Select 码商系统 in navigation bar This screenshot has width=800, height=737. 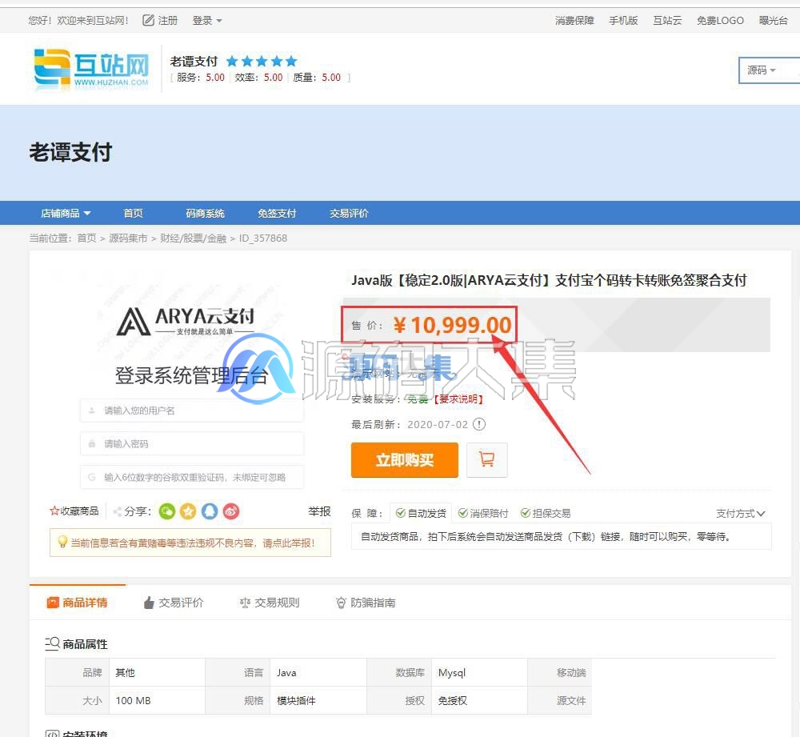205,214
